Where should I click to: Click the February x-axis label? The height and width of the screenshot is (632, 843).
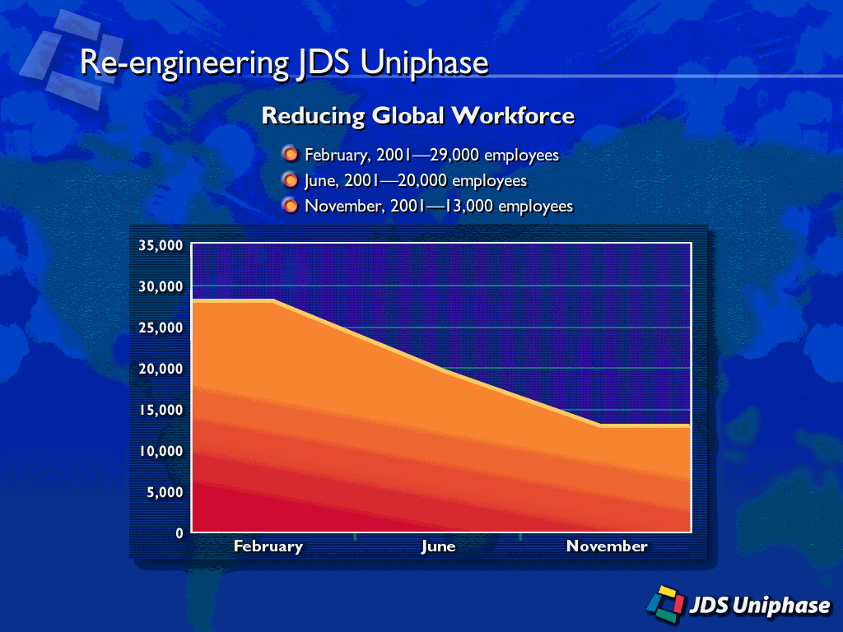pos(268,546)
